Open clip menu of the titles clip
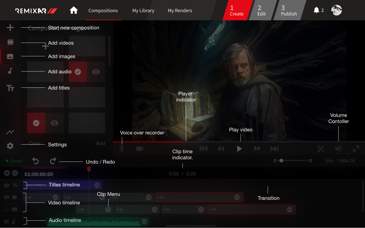The image size is (365, 228). pyautogui.click(x=97, y=185)
